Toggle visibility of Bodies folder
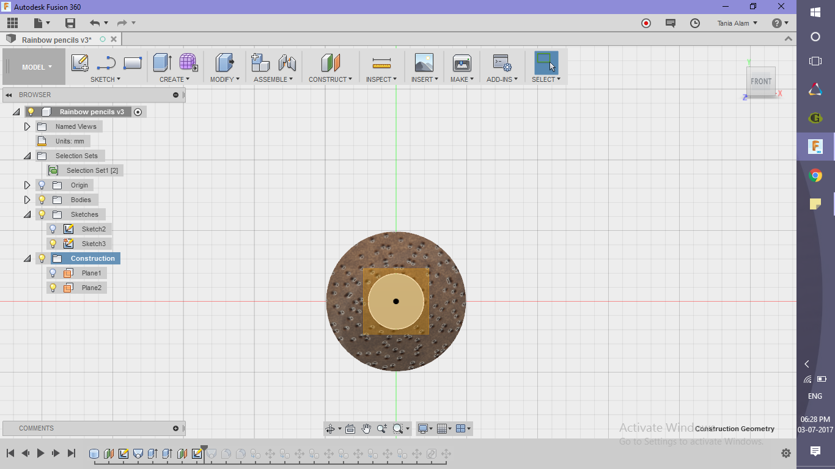The width and height of the screenshot is (835, 469). point(42,200)
